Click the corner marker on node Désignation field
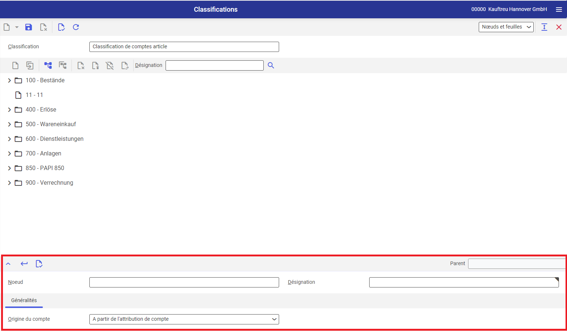This screenshot has width=567, height=331. (x=557, y=279)
